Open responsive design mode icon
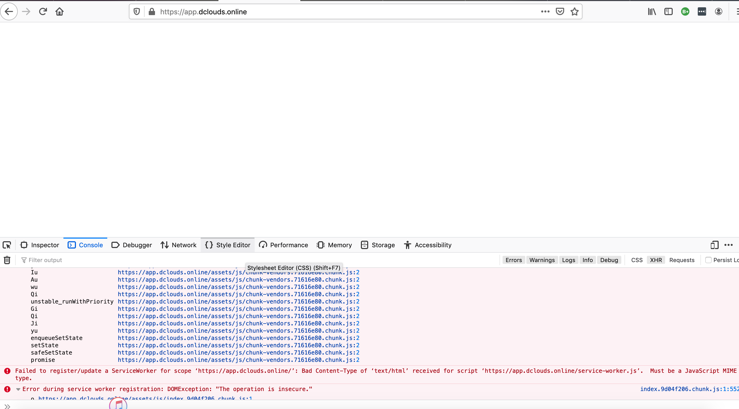The height and width of the screenshot is (409, 739). click(714, 245)
